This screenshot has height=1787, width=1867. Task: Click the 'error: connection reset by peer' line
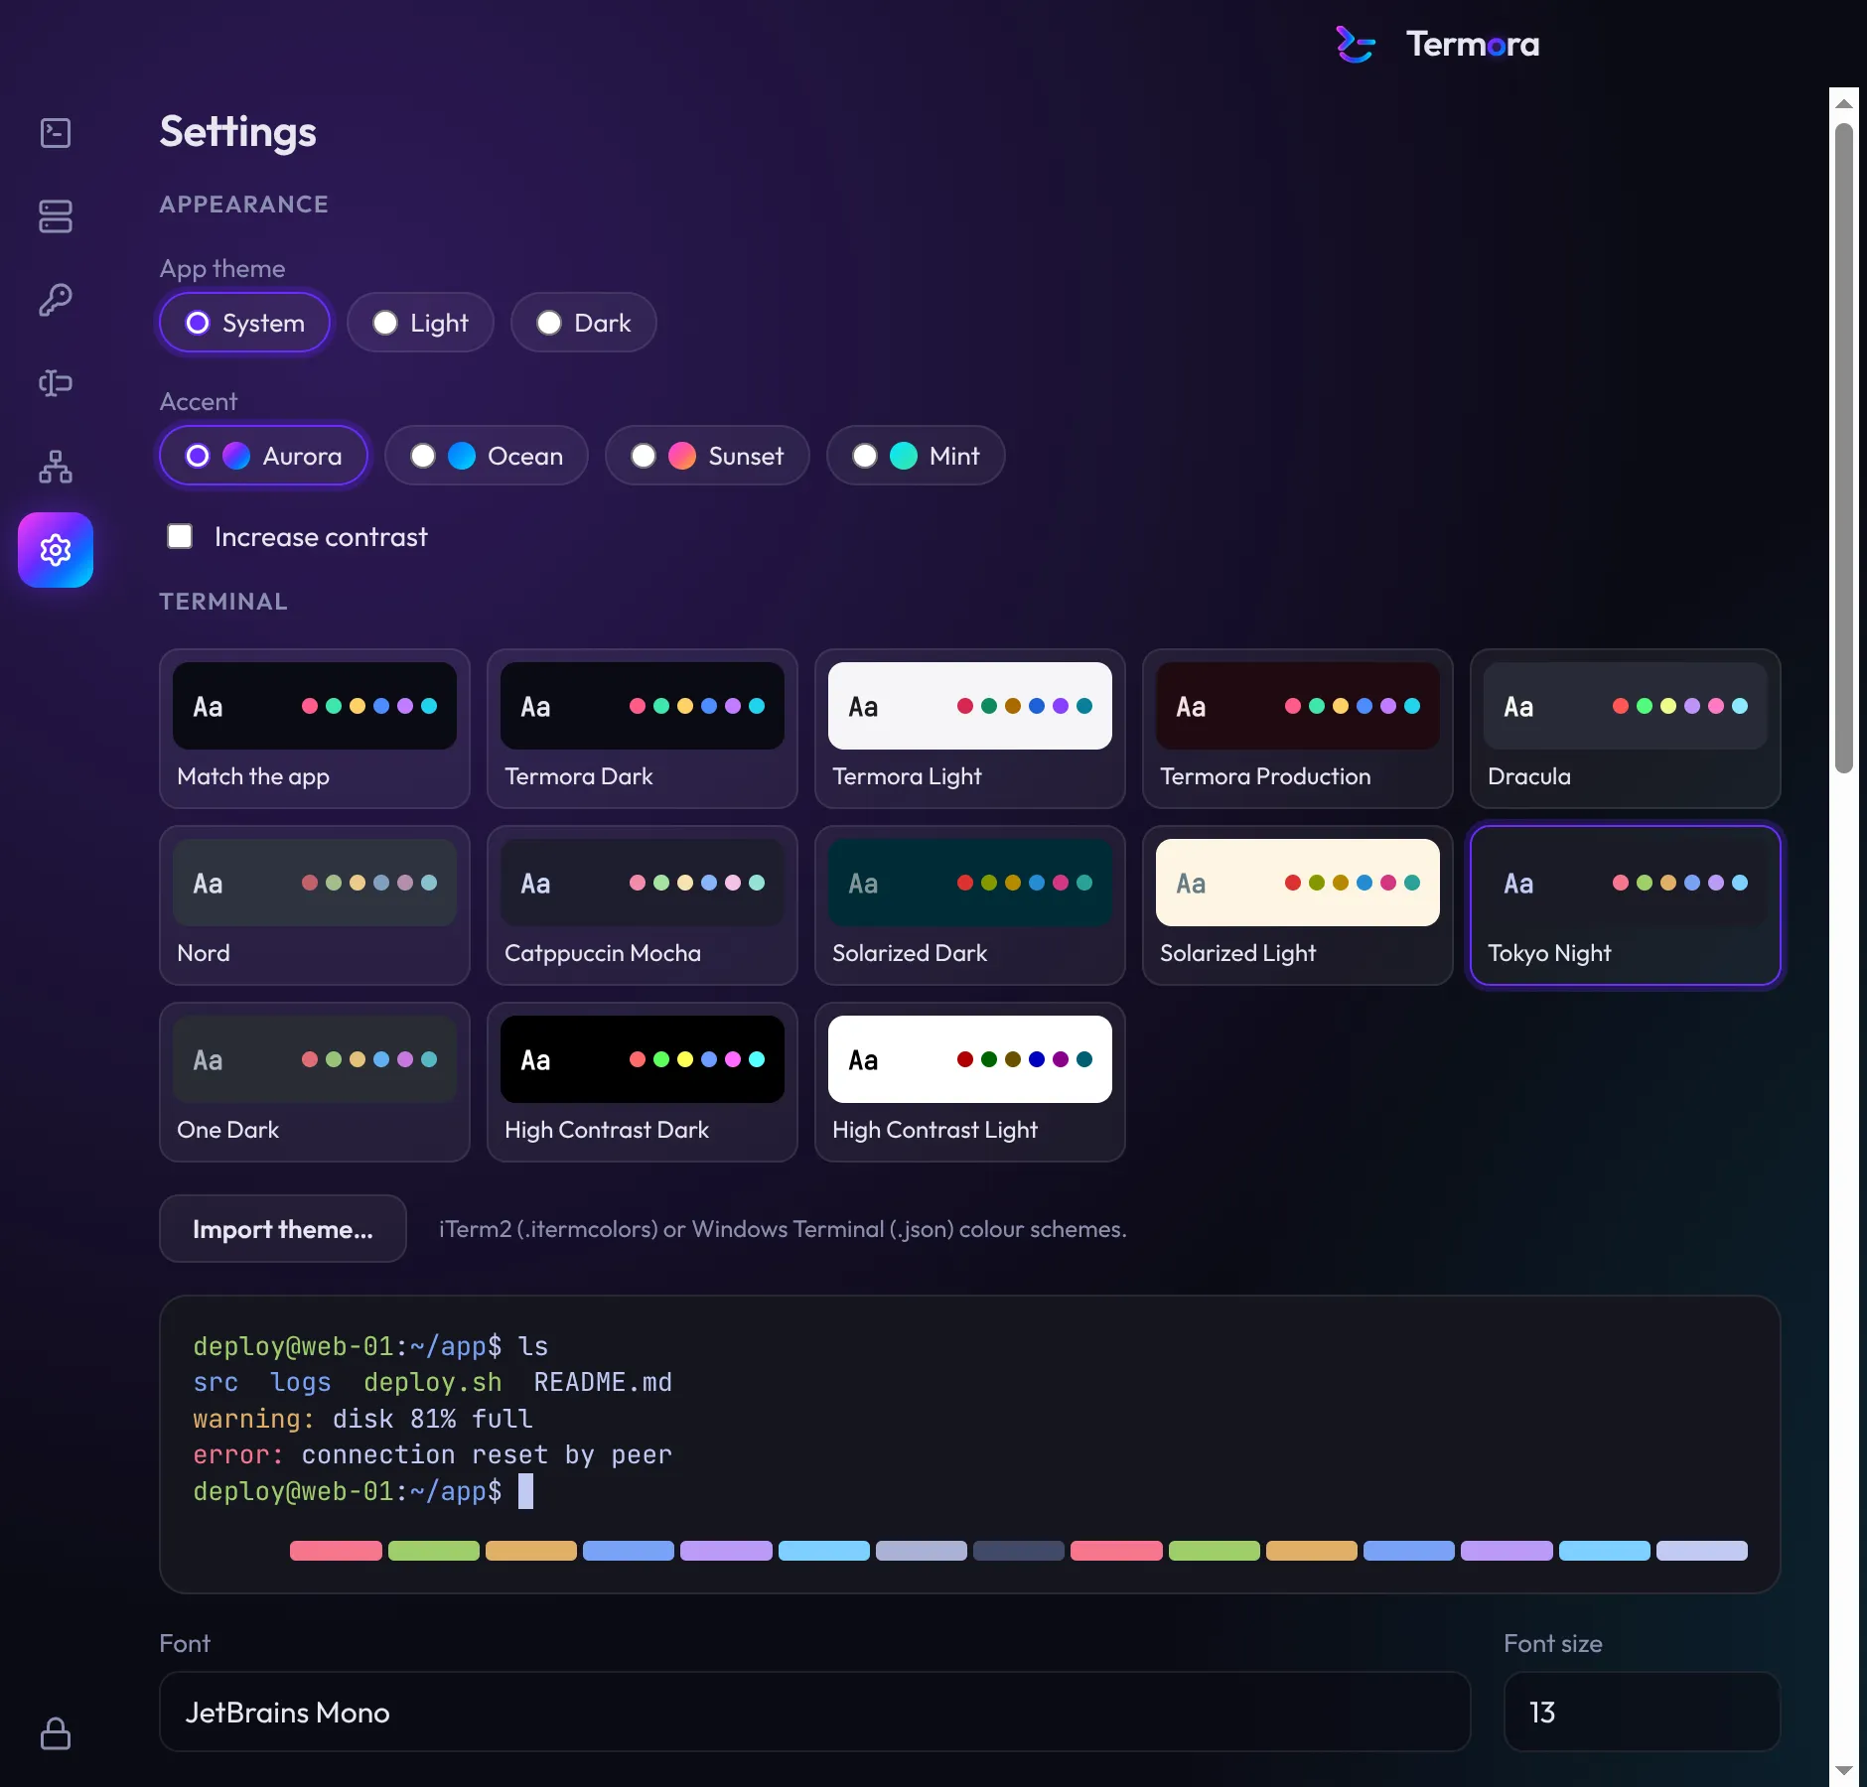[x=433, y=1454]
